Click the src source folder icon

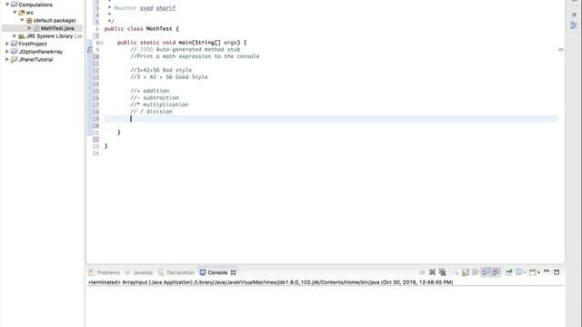click(22, 12)
